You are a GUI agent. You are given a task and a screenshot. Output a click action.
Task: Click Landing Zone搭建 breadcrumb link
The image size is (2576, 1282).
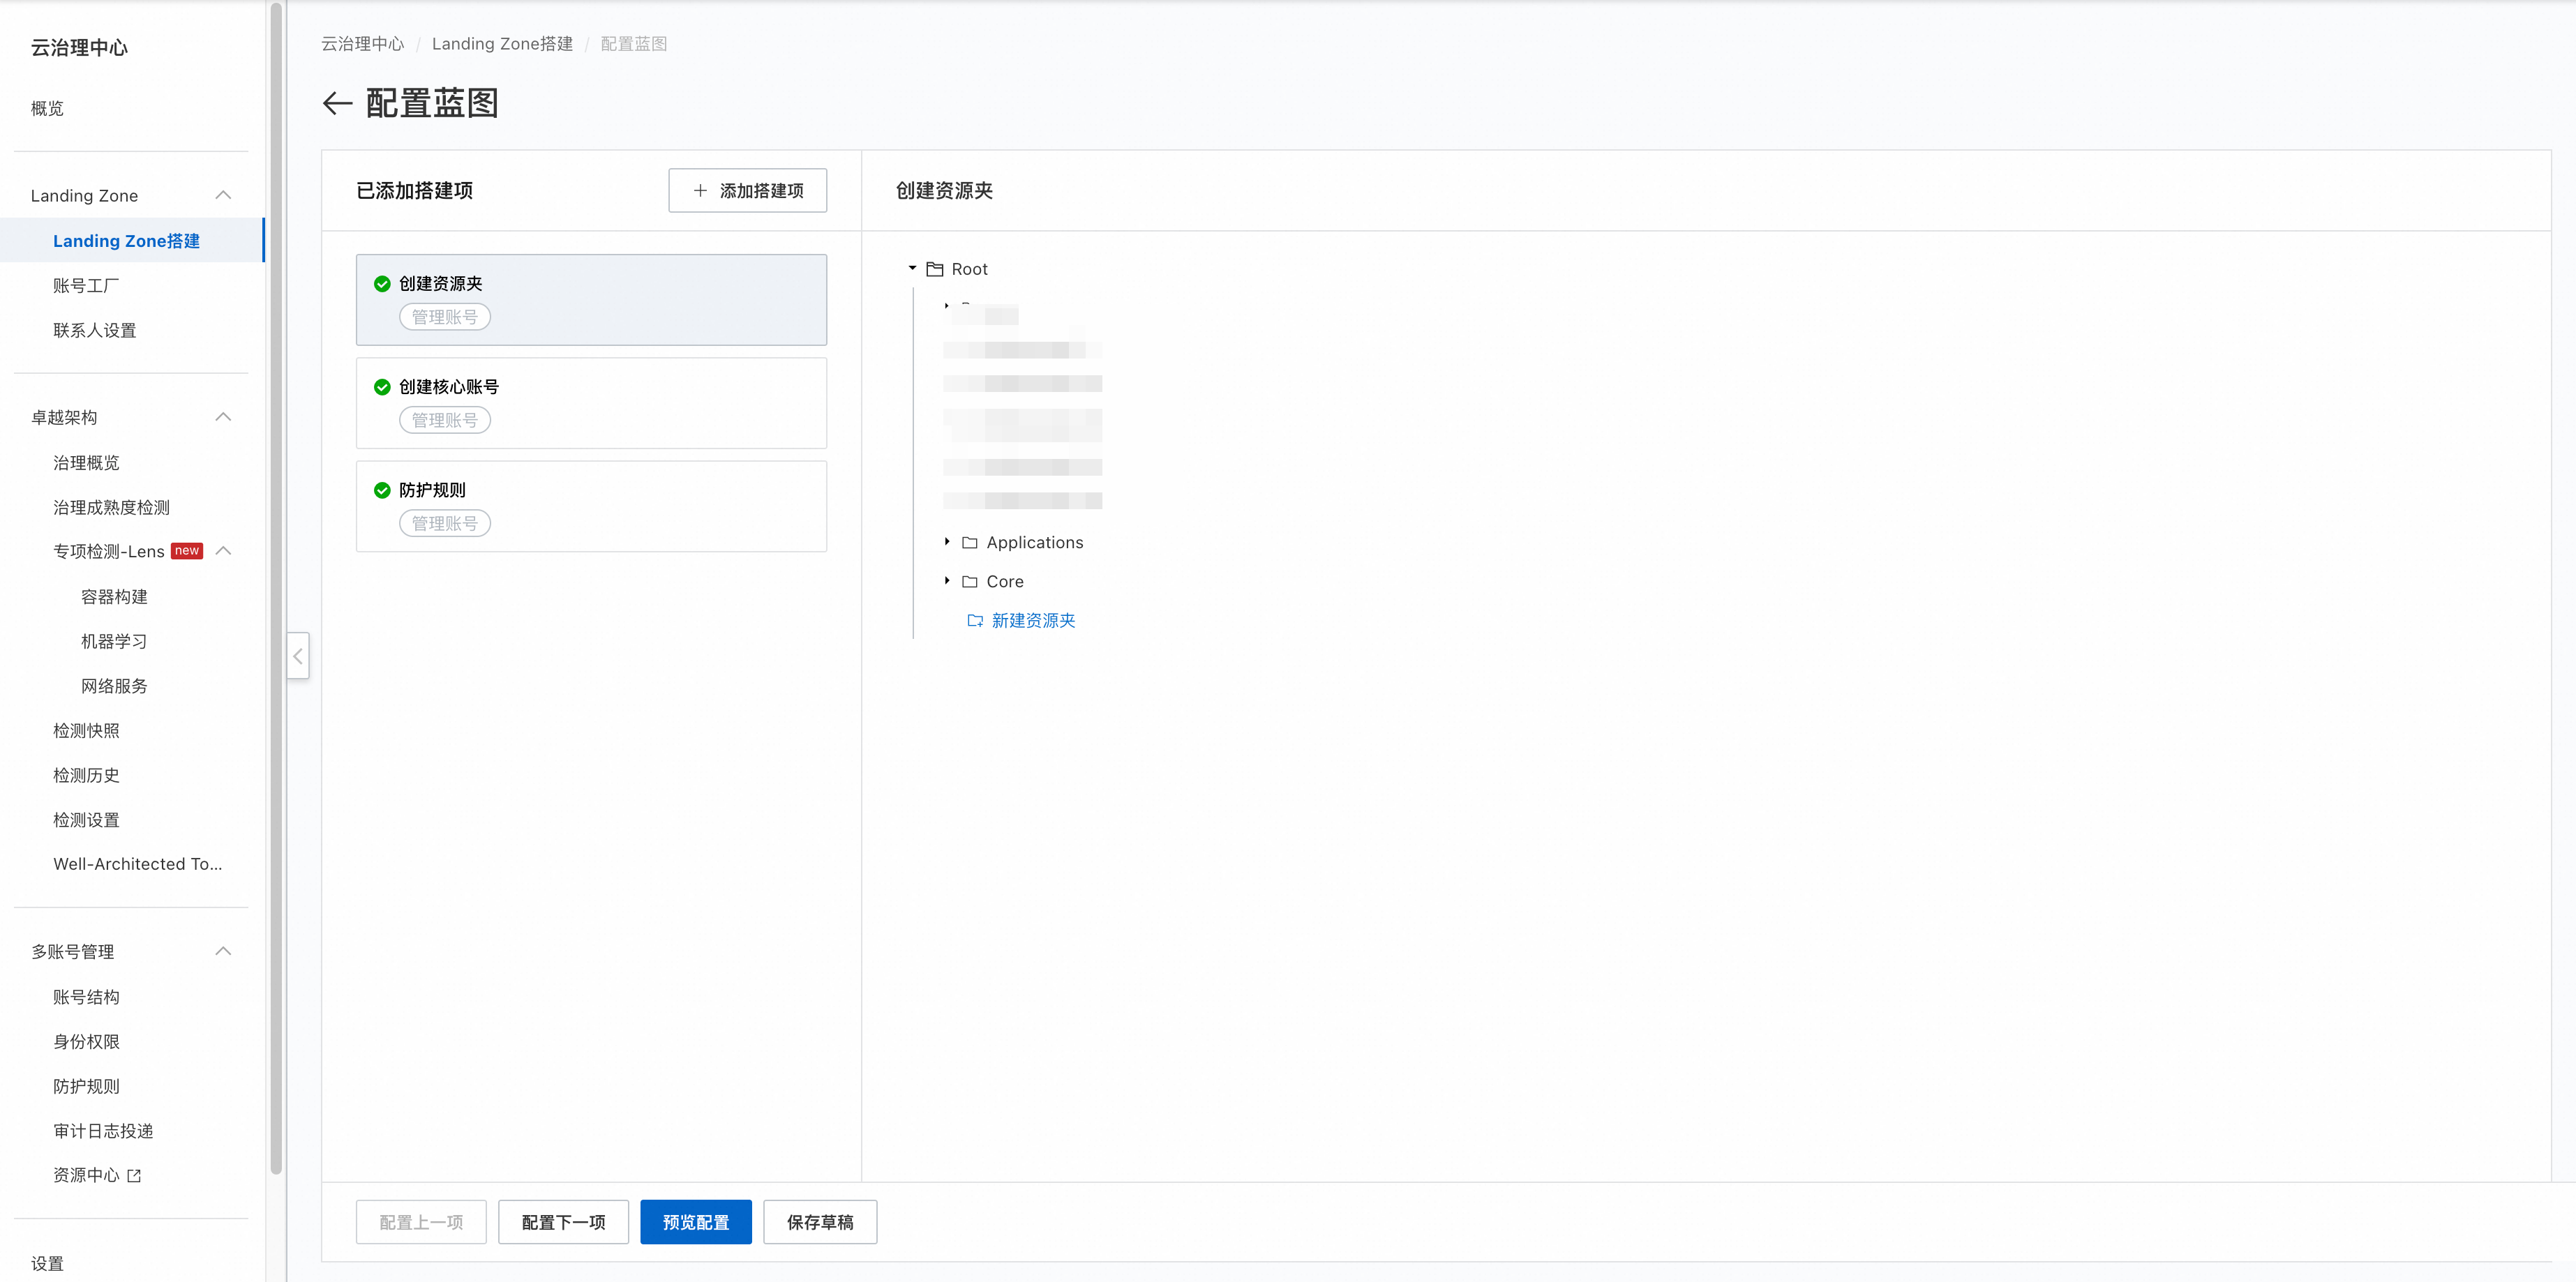point(502,44)
